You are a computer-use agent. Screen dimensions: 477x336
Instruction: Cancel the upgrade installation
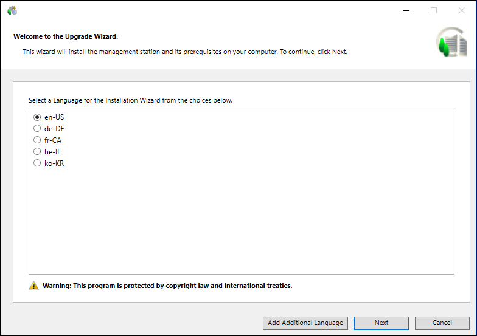[442, 323]
